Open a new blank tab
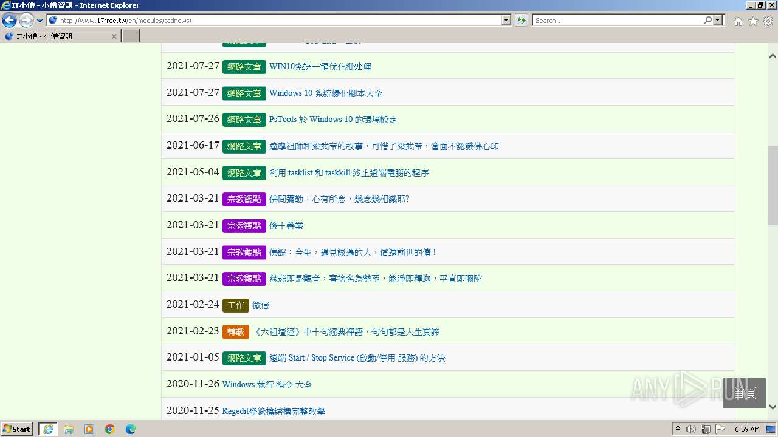 pos(131,36)
